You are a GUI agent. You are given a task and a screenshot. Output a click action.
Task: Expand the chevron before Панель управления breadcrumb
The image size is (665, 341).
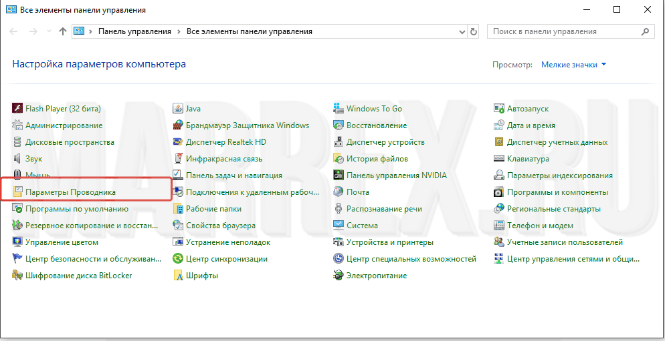point(91,31)
